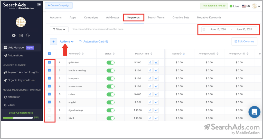Sort by Keyword column arrows
This screenshot has height=139, width=263.
point(83,54)
